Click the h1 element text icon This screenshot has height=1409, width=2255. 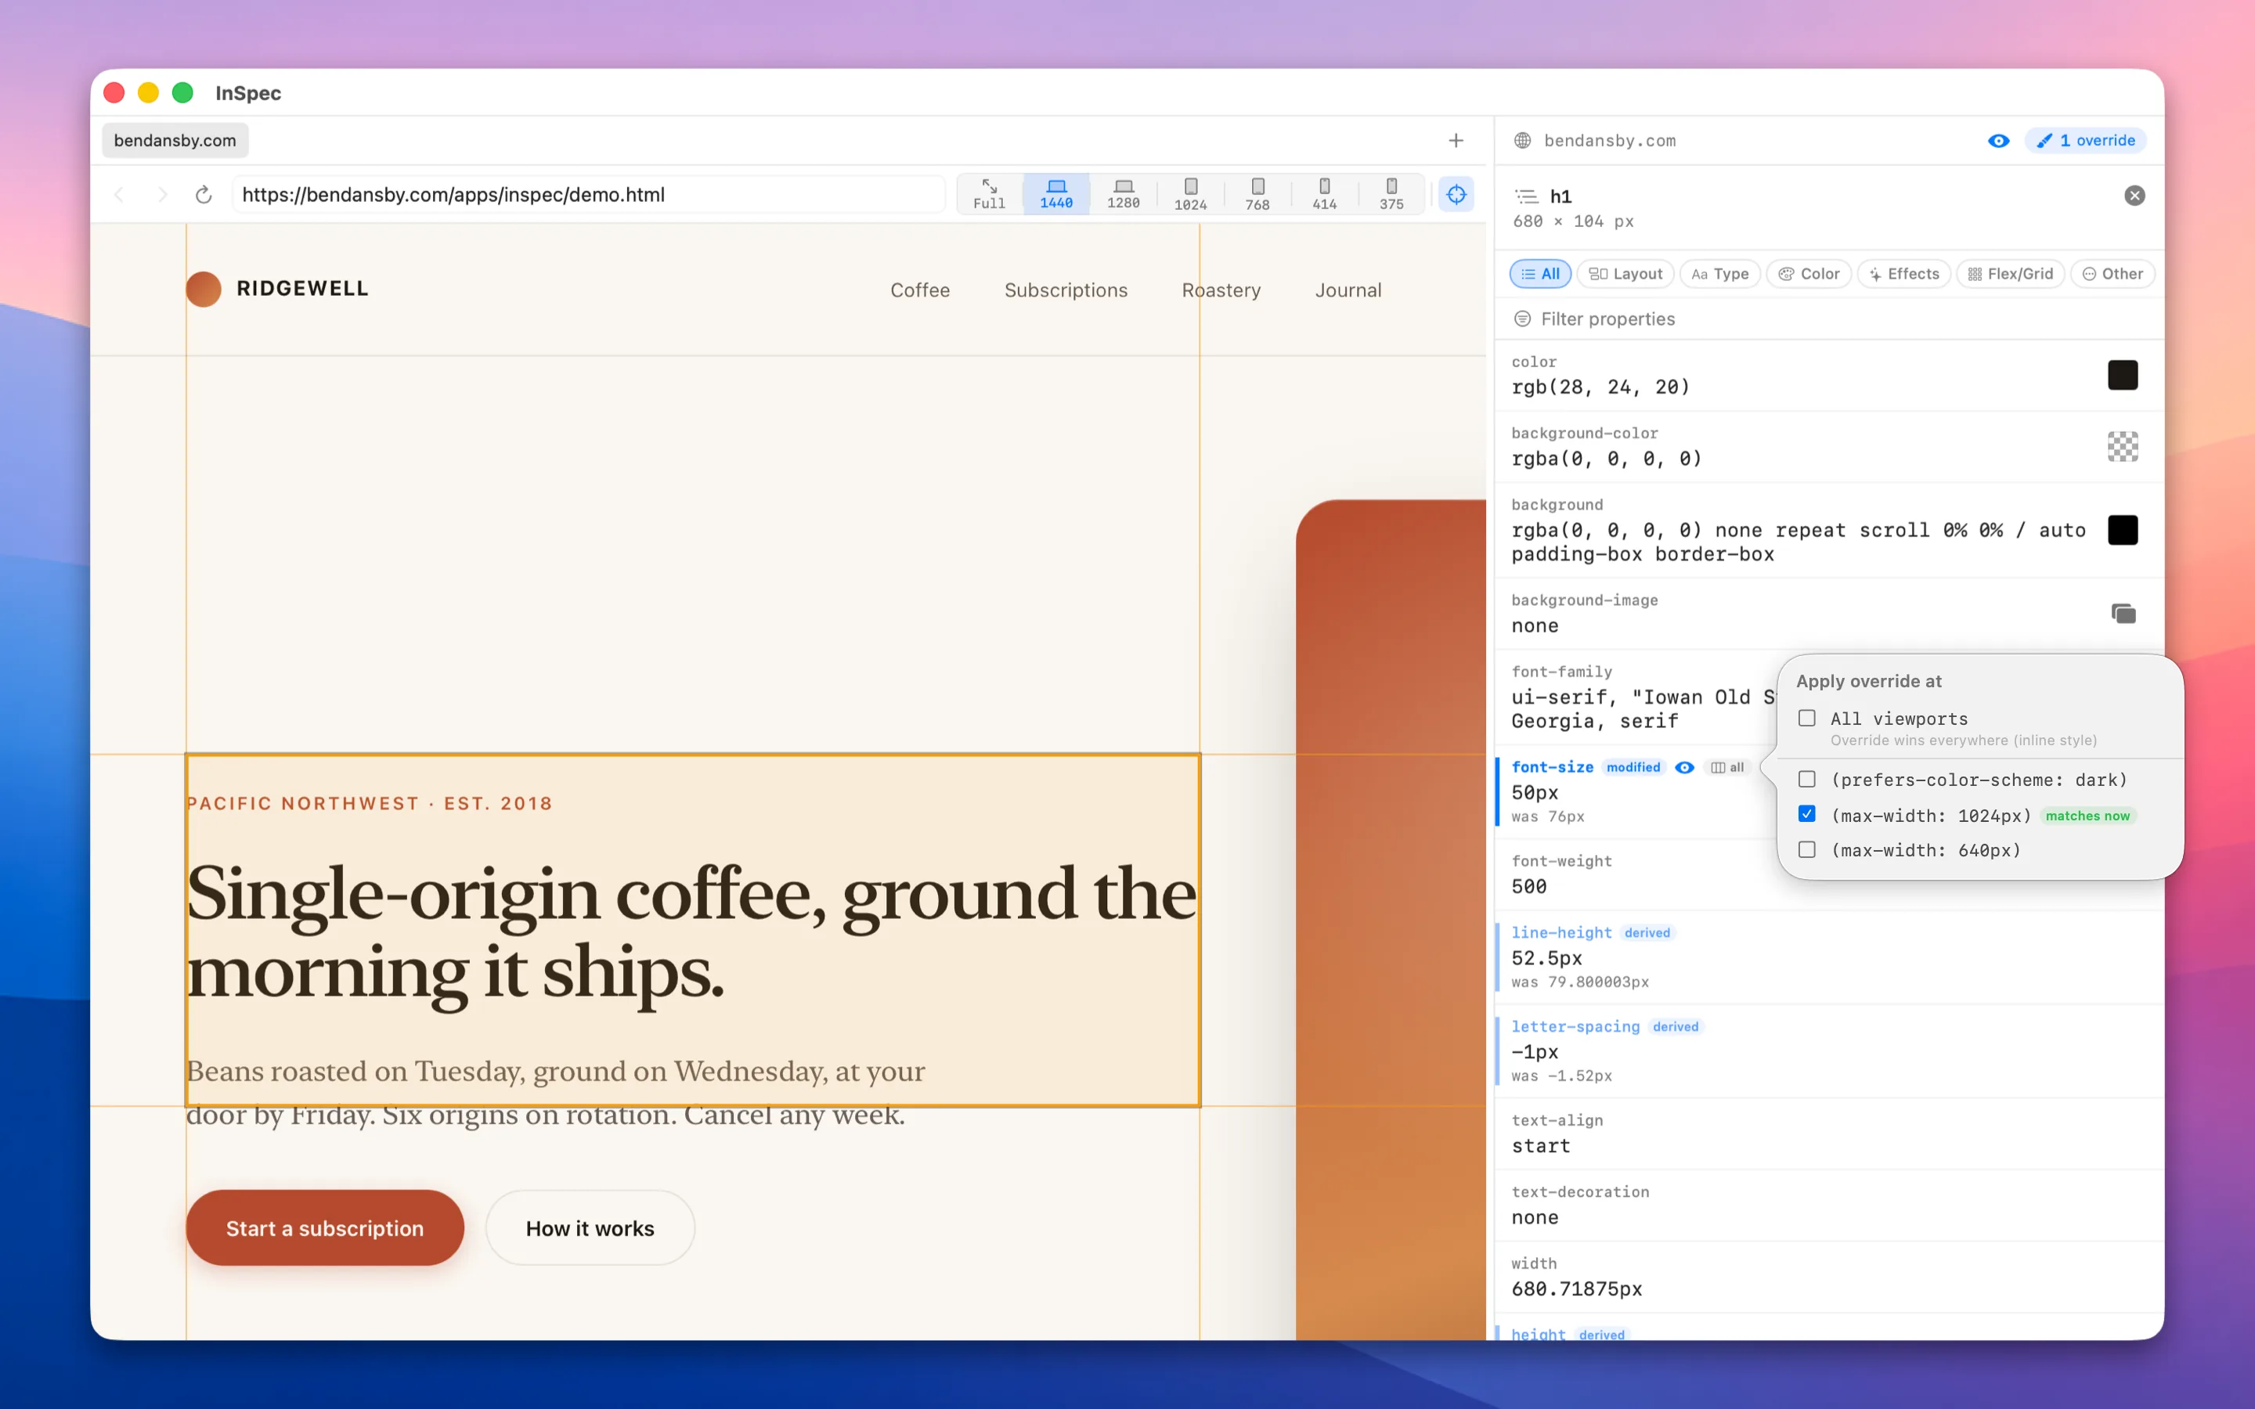1526,196
